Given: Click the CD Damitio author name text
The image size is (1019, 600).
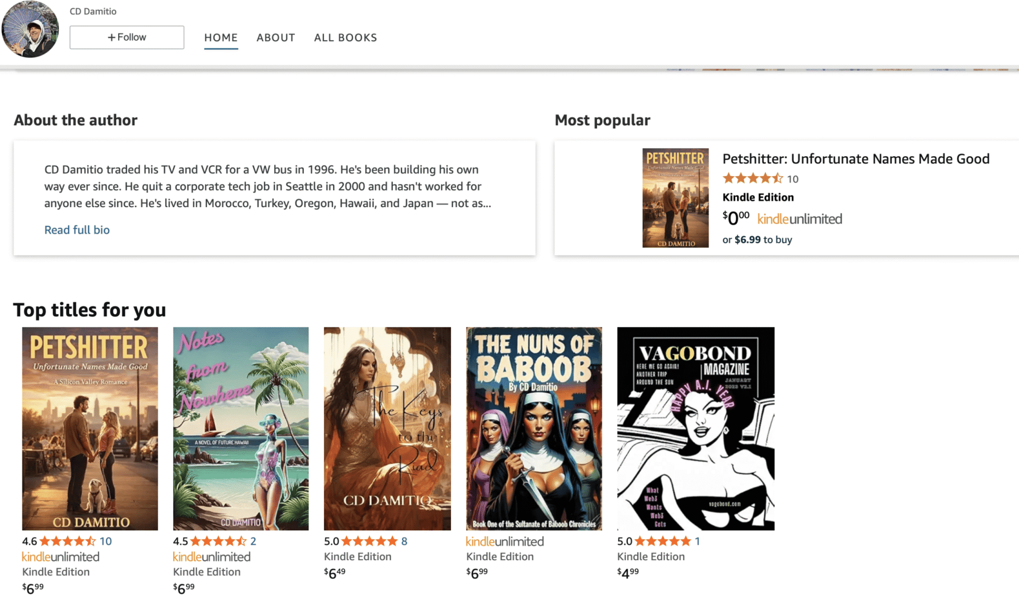Looking at the screenshot, I should coord(93,11).
